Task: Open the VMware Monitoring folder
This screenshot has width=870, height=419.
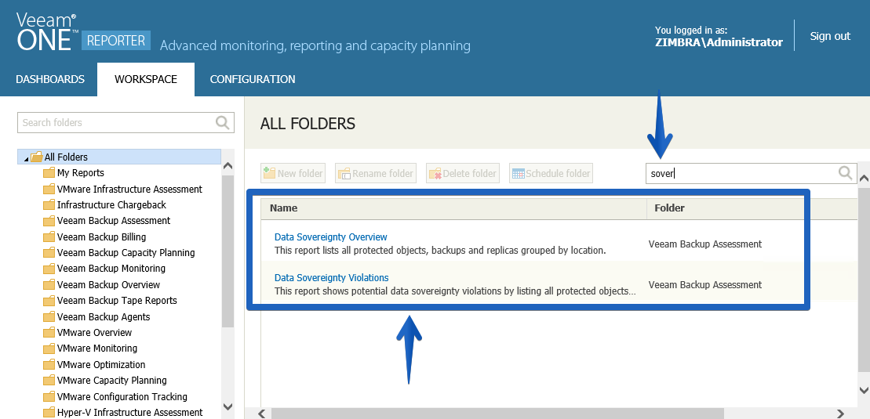Action: (x=97, y=348)
